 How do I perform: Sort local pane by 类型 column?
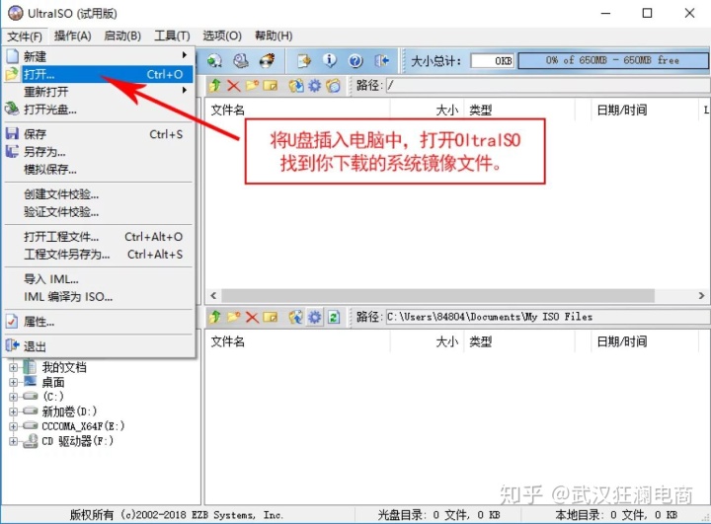(x=518, y=341)
